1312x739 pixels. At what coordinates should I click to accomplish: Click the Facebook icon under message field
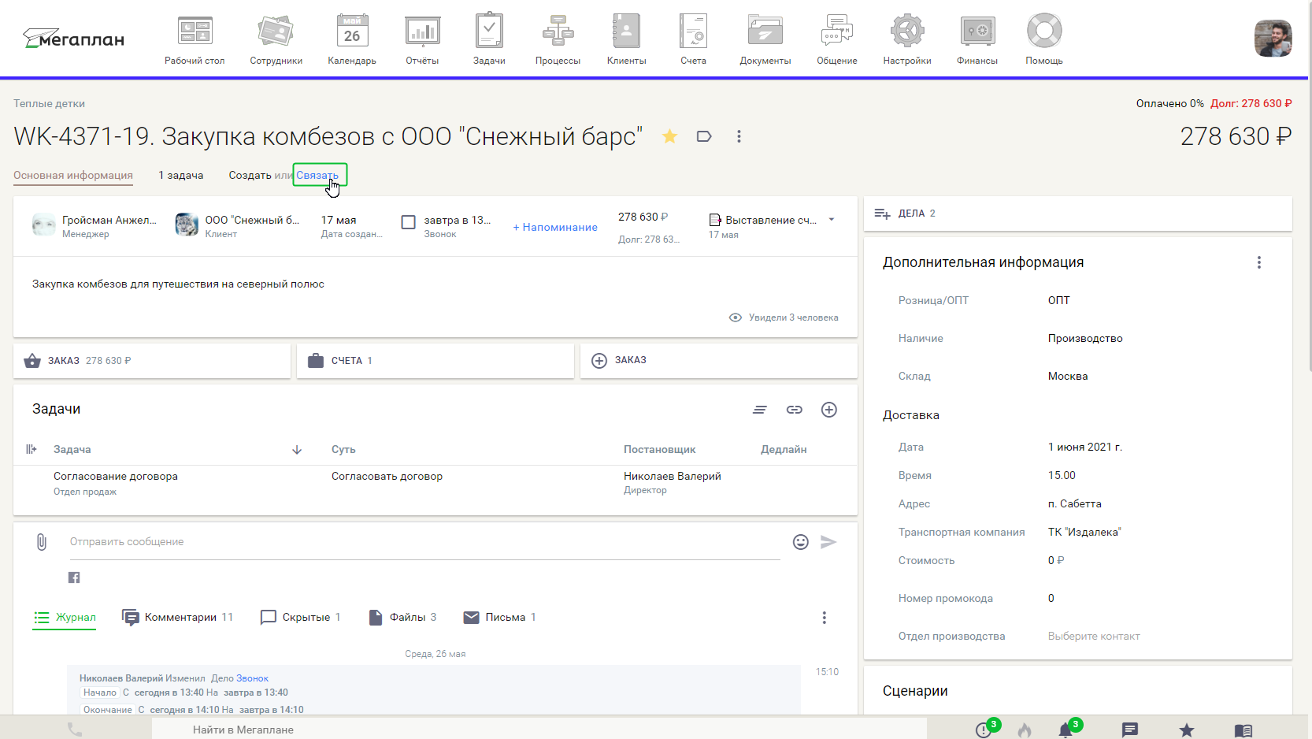coord(74,577)
